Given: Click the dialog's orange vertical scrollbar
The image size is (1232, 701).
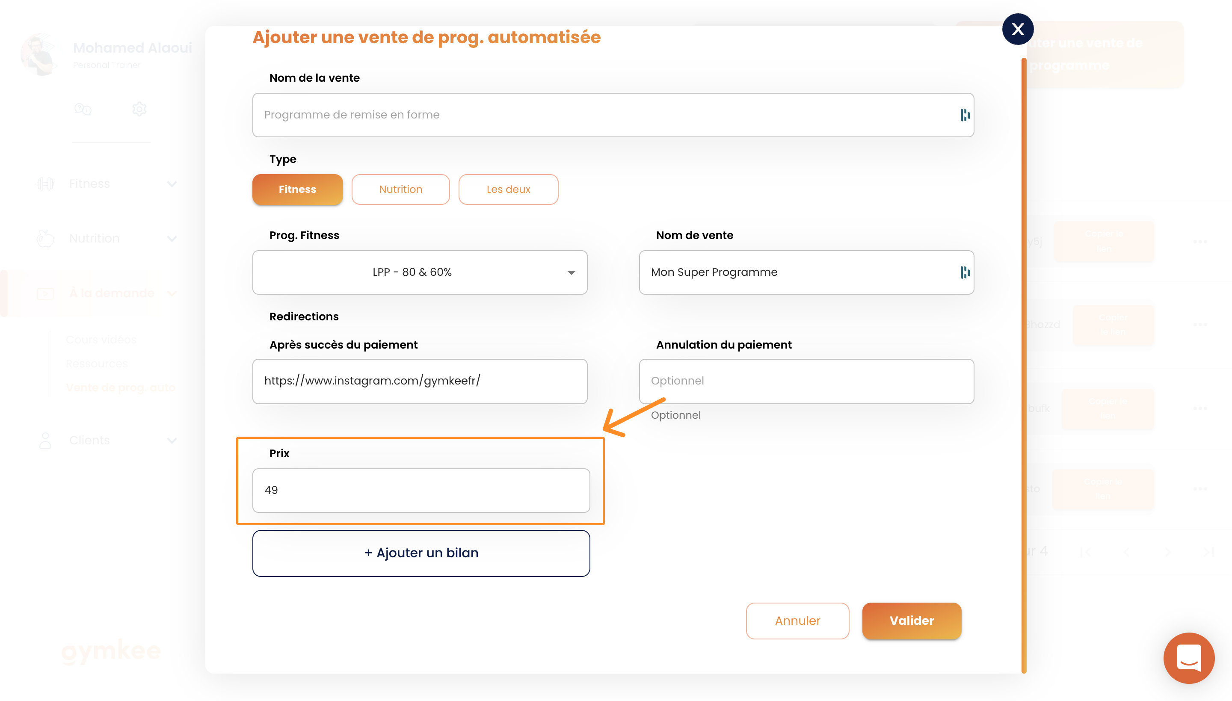Looking at the screenshot, I should click(1024, 366).
